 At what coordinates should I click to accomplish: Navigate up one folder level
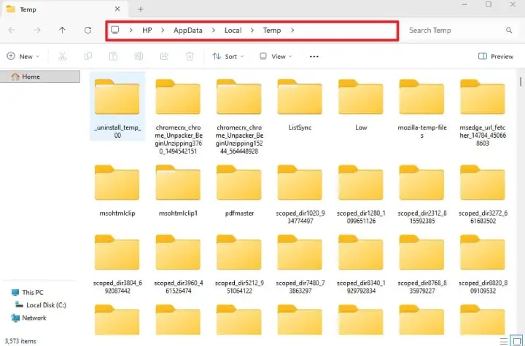(62, 30)
